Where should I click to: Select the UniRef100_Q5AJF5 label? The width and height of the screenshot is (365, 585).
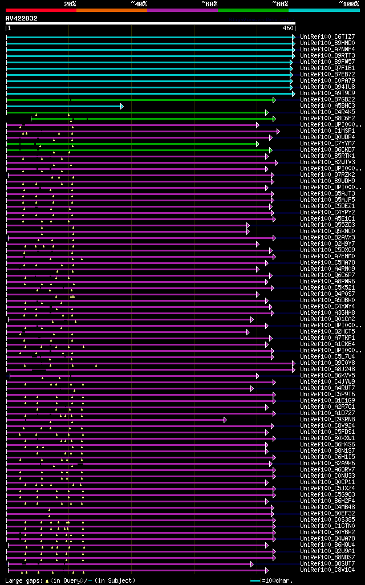pos(328,200)
